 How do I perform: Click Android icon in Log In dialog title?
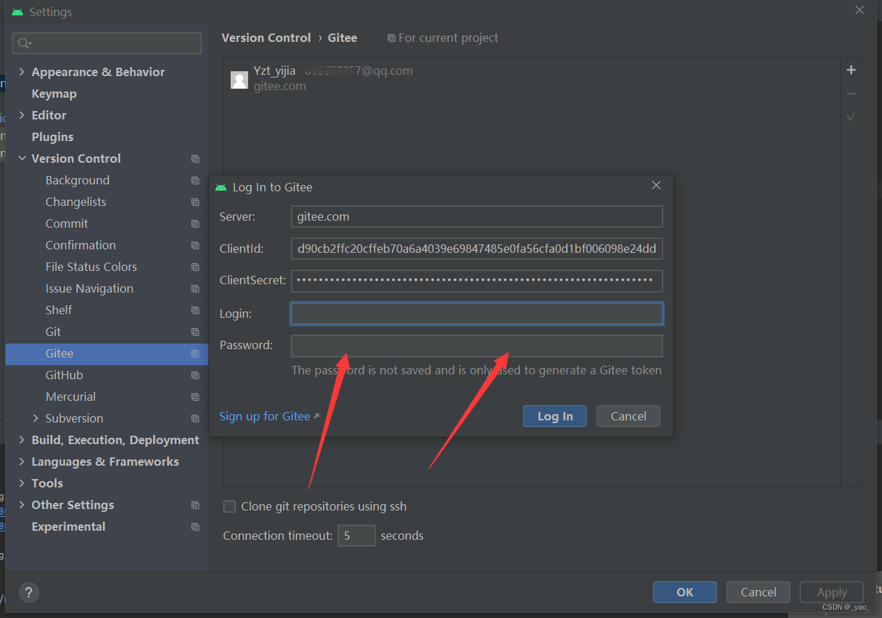(221, 187)
